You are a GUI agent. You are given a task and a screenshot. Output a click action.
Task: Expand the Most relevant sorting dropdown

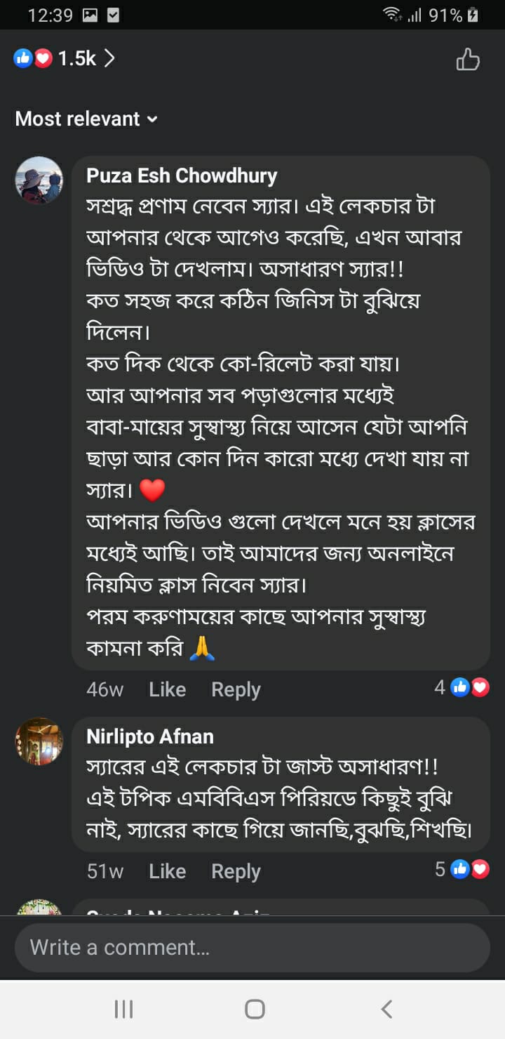click(86, 119)
